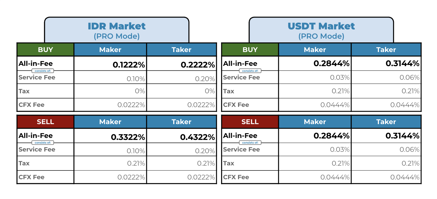Click the green BUY header in IDR Market
The width and height of the screenshot is (437, 199).
tap(45, 50)
